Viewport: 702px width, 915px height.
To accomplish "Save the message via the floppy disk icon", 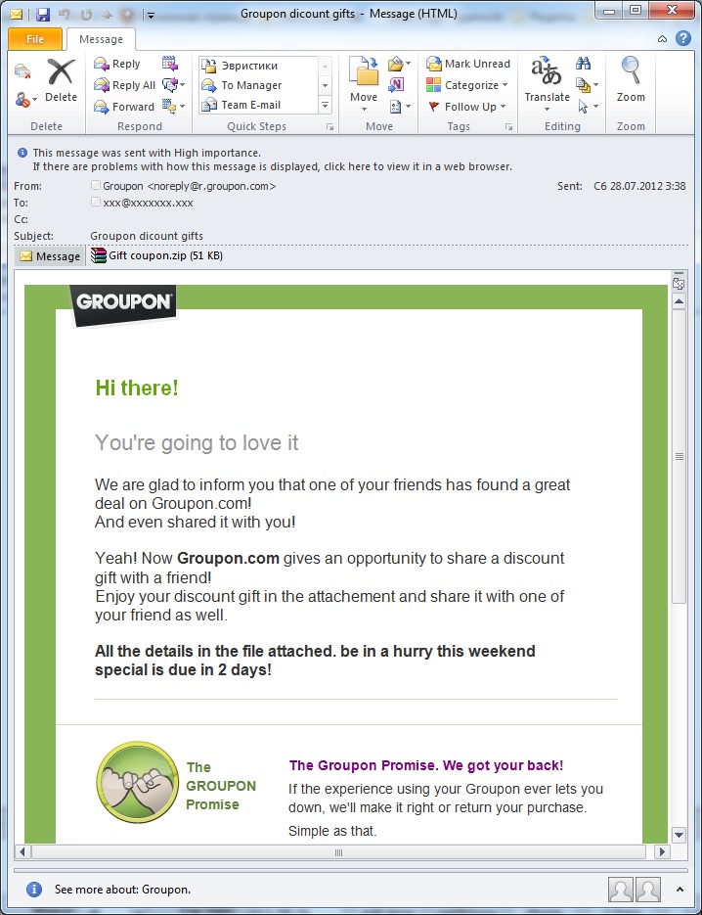I will pos(43,15).
